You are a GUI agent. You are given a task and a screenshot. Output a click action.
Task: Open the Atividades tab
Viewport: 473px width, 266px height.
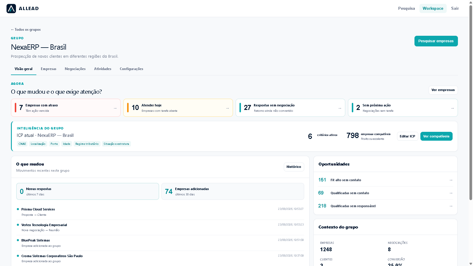coord(103,69)
